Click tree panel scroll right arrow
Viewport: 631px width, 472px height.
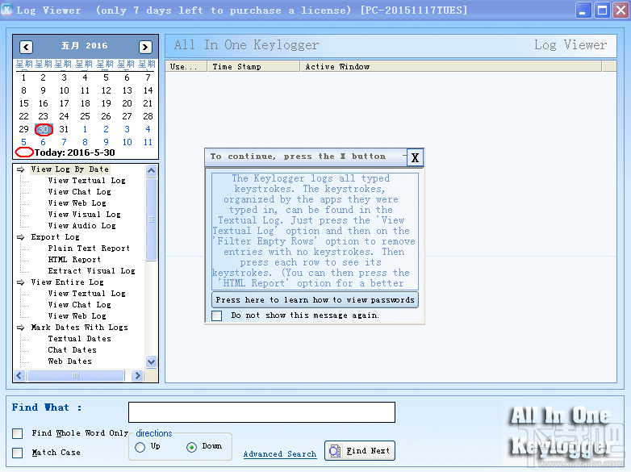137,375
